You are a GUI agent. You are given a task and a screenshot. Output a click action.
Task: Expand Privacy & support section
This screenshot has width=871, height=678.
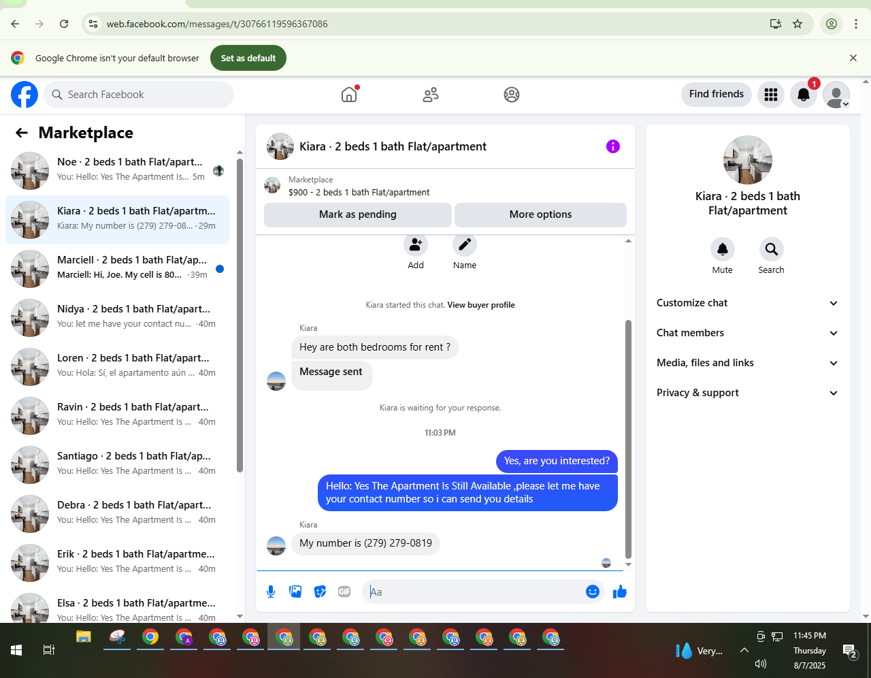tap(747, 393)
